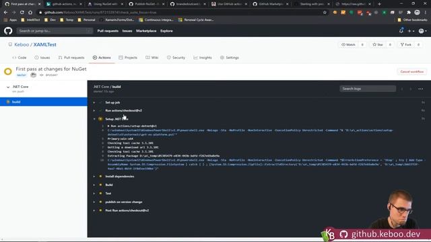The height and width of the screenshot is (242, 431).
Task: Switch to the Code tab
Action: click(x=20, y=58)
